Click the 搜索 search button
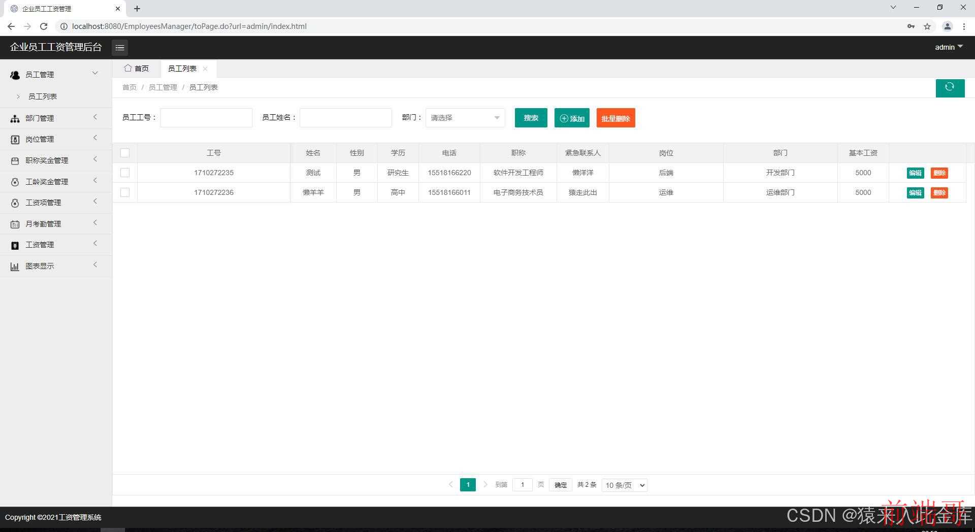 pyautogui.click(x=531, y=118)
